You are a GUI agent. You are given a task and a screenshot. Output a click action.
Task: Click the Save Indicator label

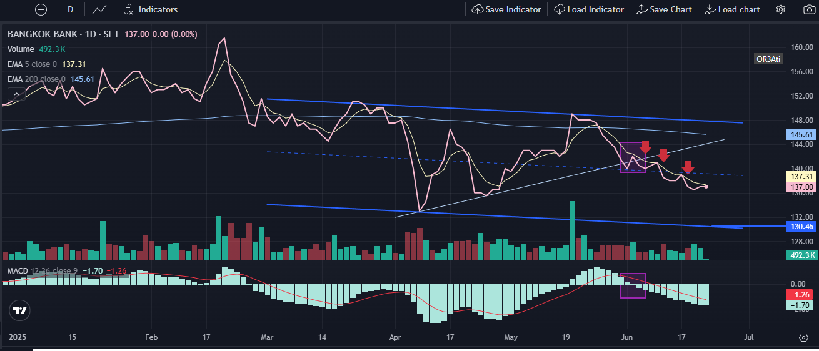point(513,9)
